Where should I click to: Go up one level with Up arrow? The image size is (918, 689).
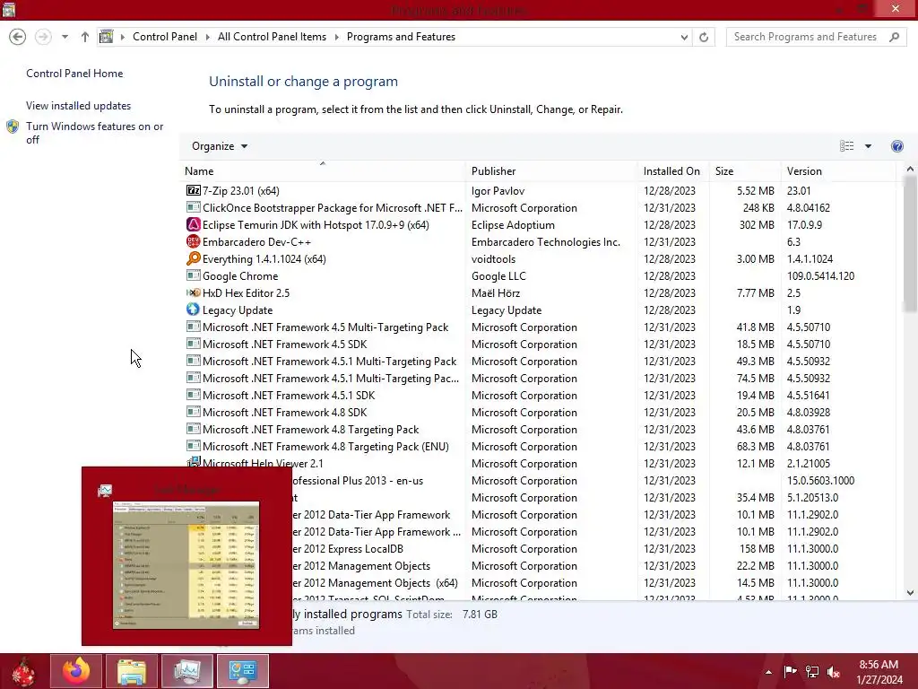[x=85, y=37]
